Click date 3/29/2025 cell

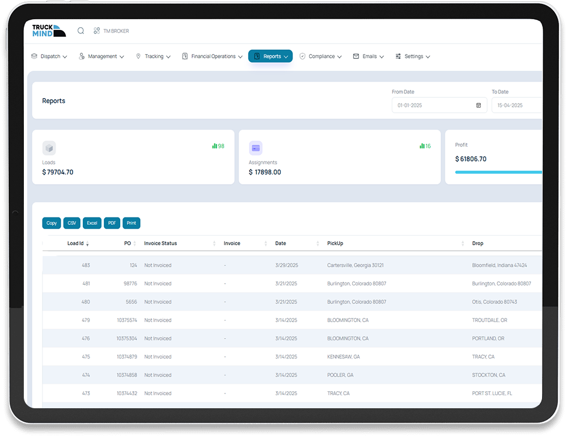tap(287, 265)
